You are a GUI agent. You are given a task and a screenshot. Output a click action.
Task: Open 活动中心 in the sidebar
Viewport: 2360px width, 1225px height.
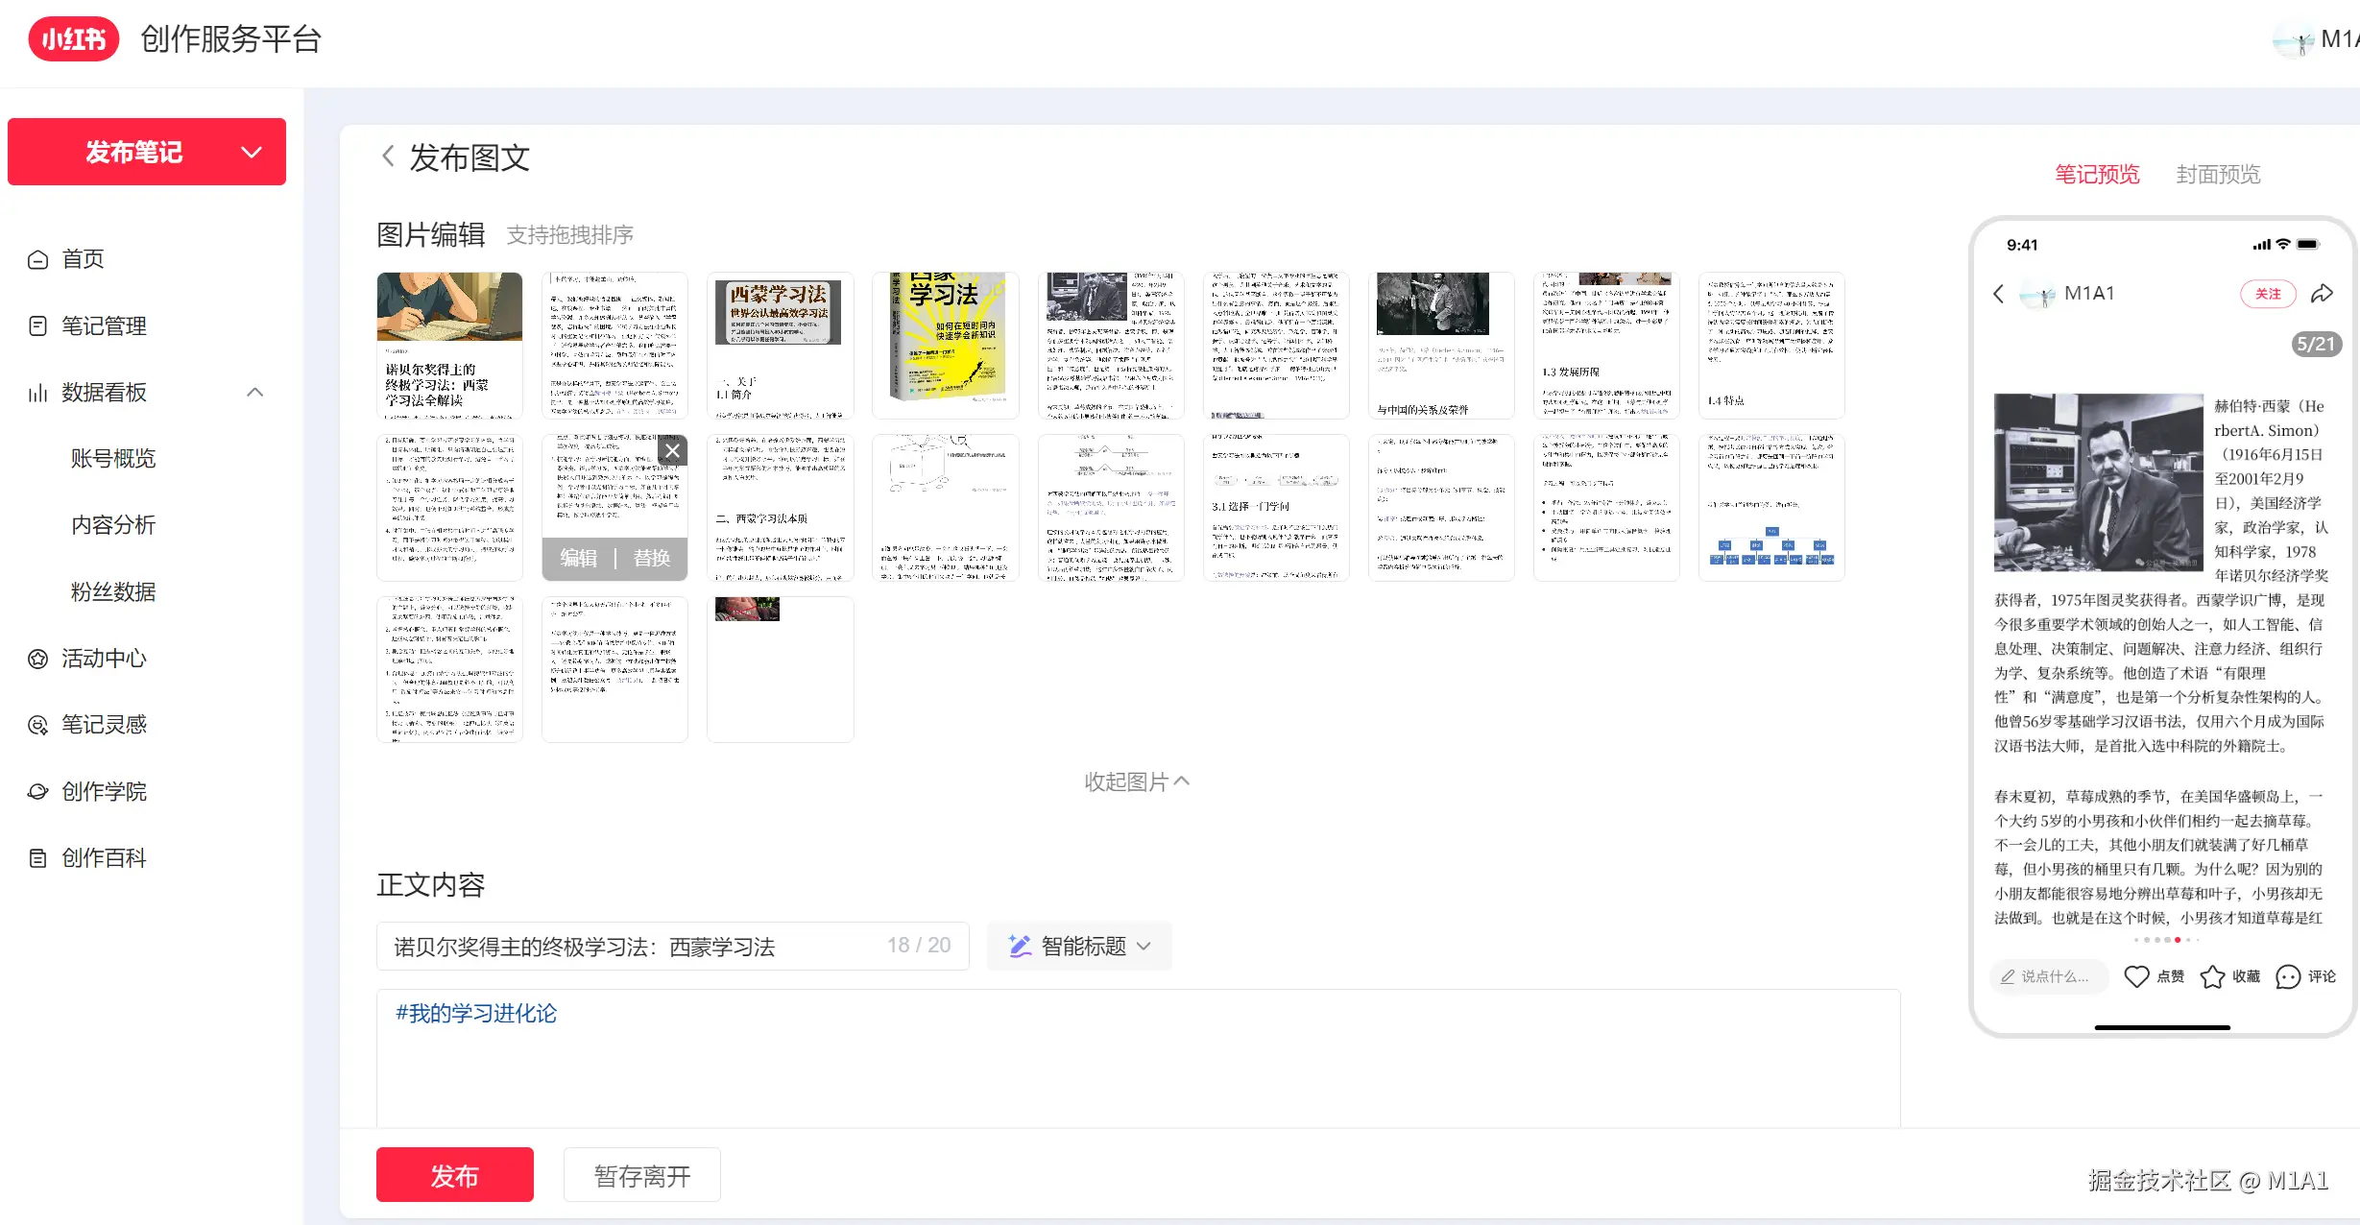(104, 659)
